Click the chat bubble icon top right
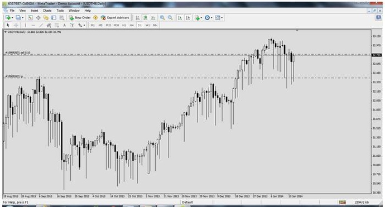This screenshot has height=207, width=385. coord(378,17)
